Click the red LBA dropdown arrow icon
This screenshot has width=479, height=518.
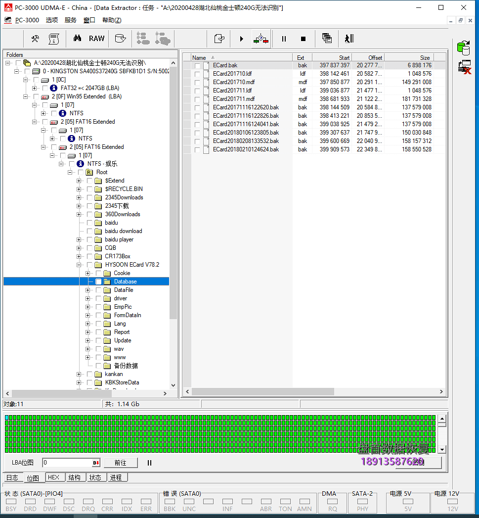(96, 463)
